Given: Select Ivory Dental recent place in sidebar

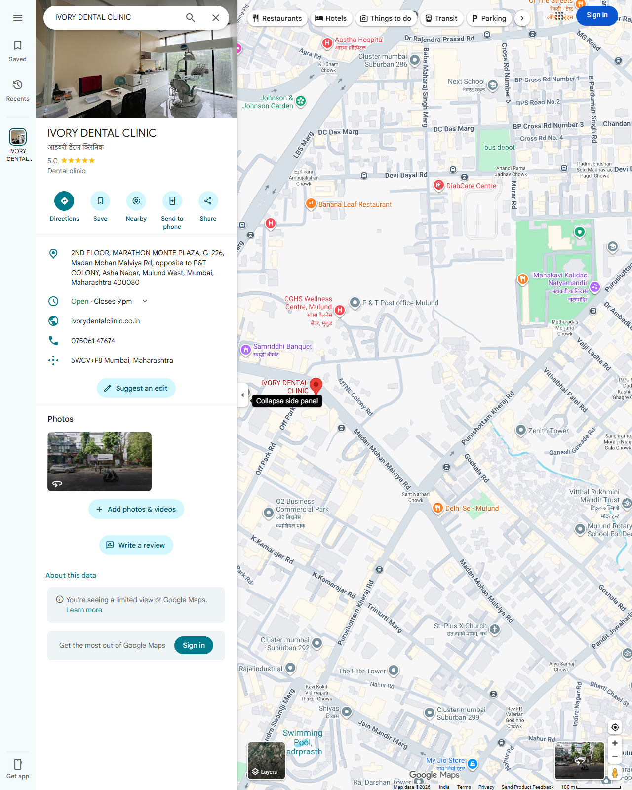Looking at the screenshot, I should (18, 145).
